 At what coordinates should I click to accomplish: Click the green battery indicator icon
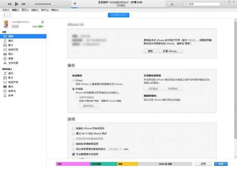(x=40, y=26)
